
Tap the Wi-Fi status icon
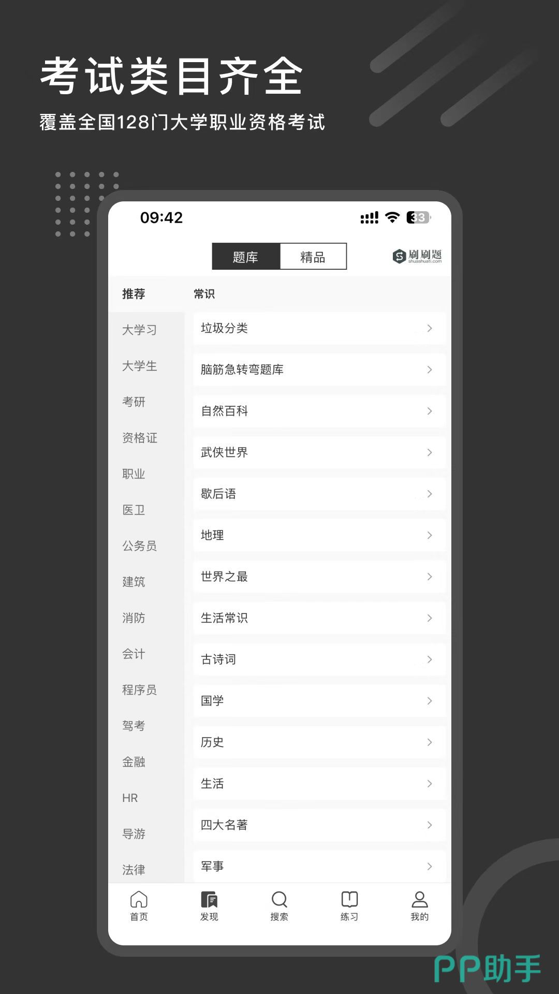tap(393, 217)
